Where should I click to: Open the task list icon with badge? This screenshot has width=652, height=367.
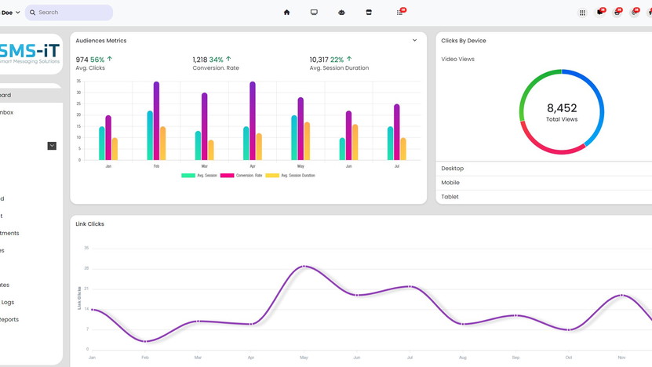click(x=399, y=13)
